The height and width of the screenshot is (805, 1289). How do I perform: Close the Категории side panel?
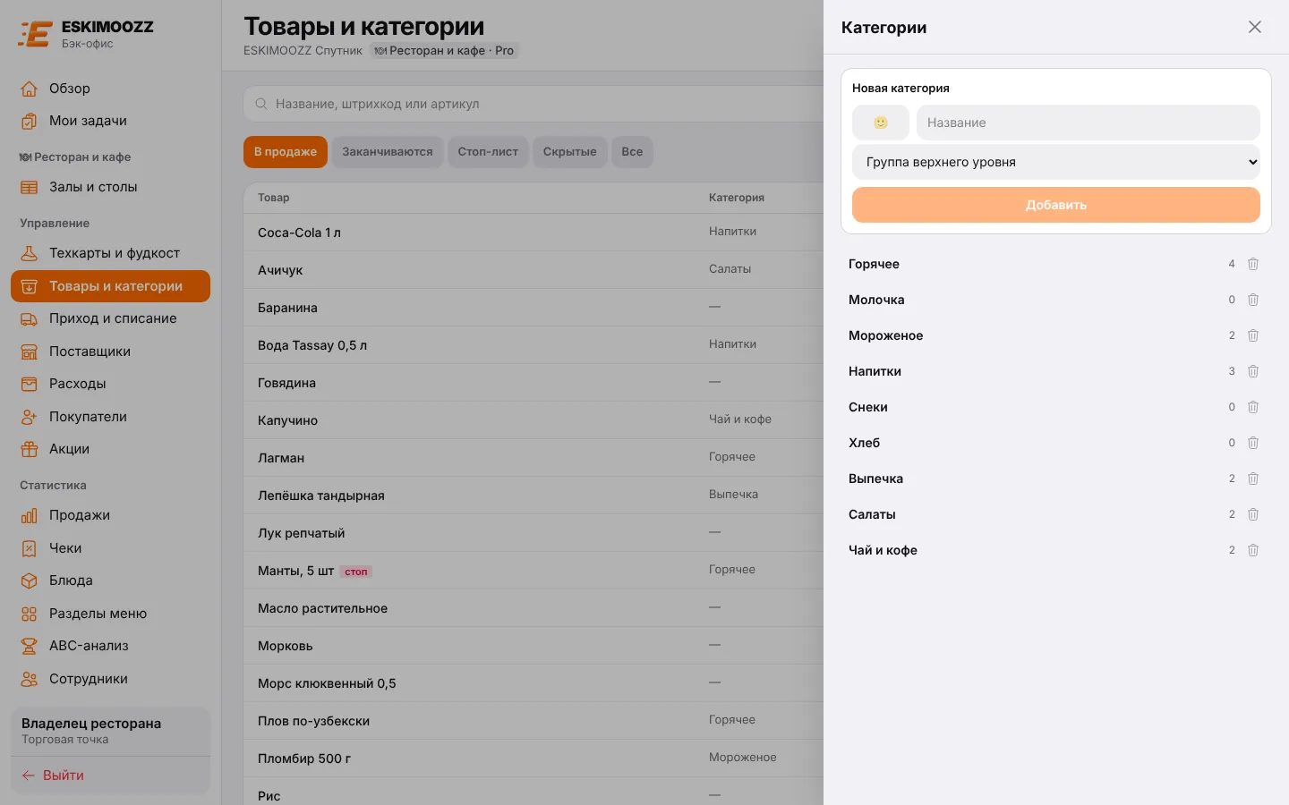[1255, 27]
